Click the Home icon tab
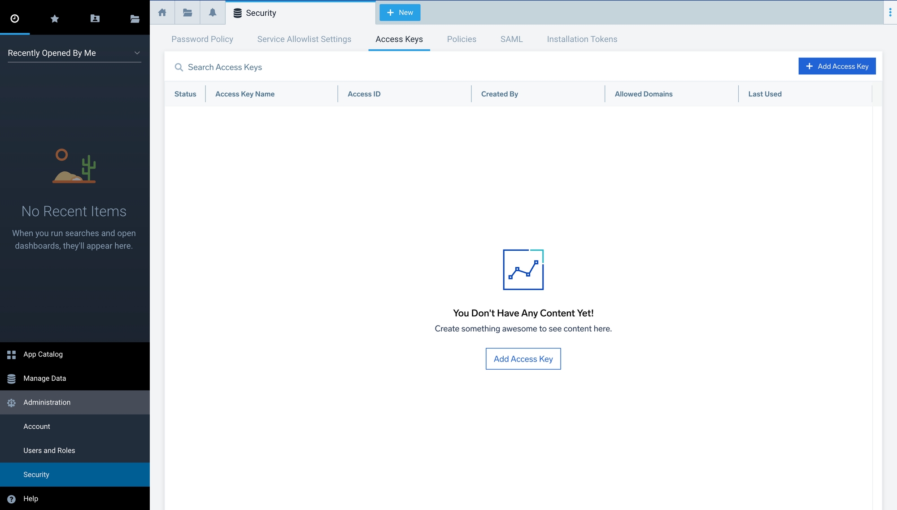Image resolution: width=897 pixels, height=510 pixels. point(162,13)
